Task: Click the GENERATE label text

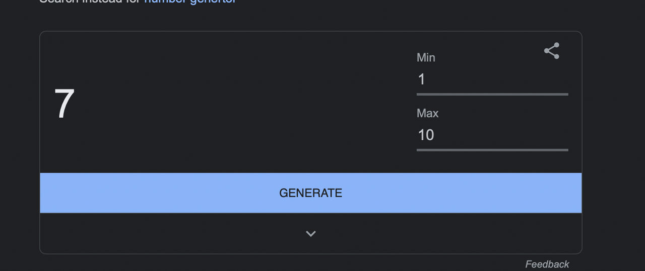Action: (x=310, y=193)
